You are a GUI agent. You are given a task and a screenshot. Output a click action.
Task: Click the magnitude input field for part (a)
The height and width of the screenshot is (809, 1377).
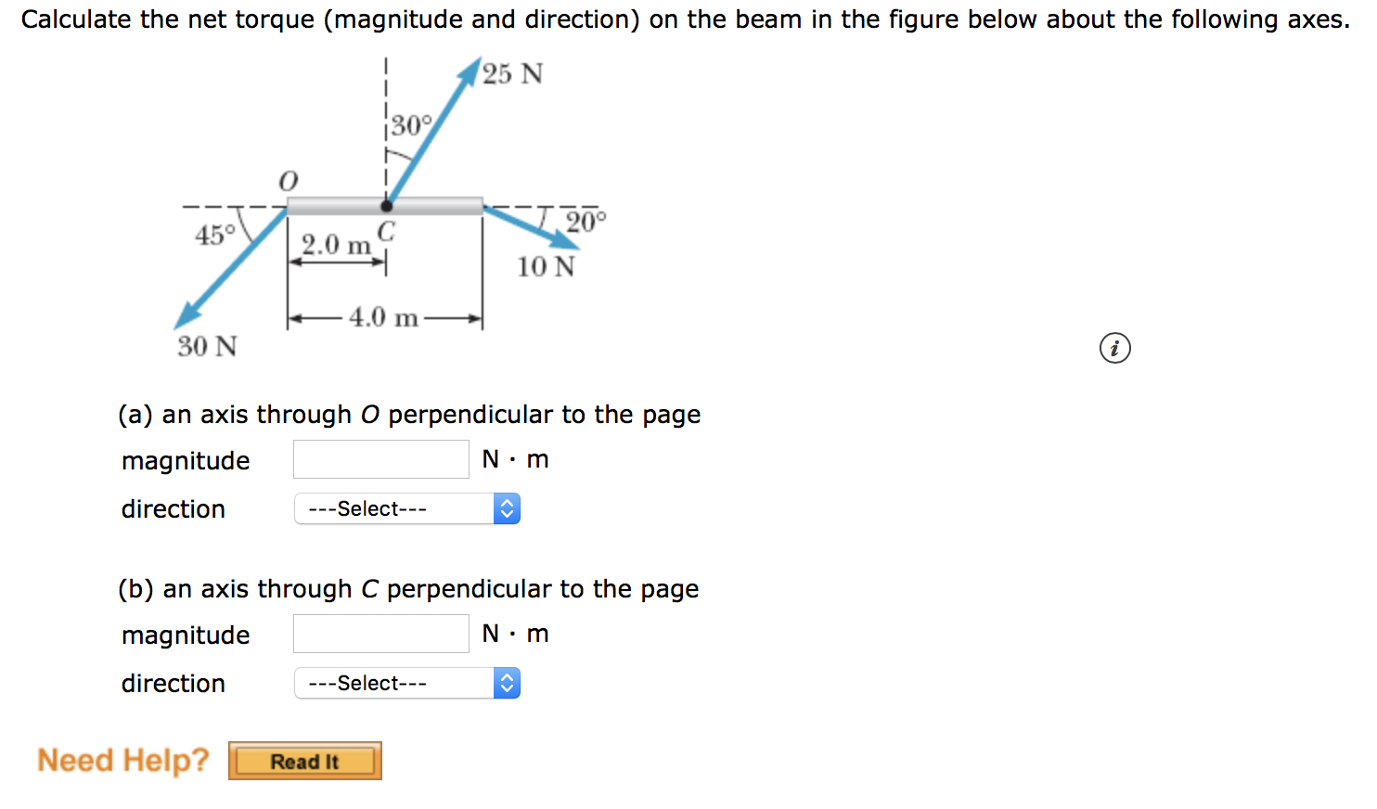click(x=380, y=458)
